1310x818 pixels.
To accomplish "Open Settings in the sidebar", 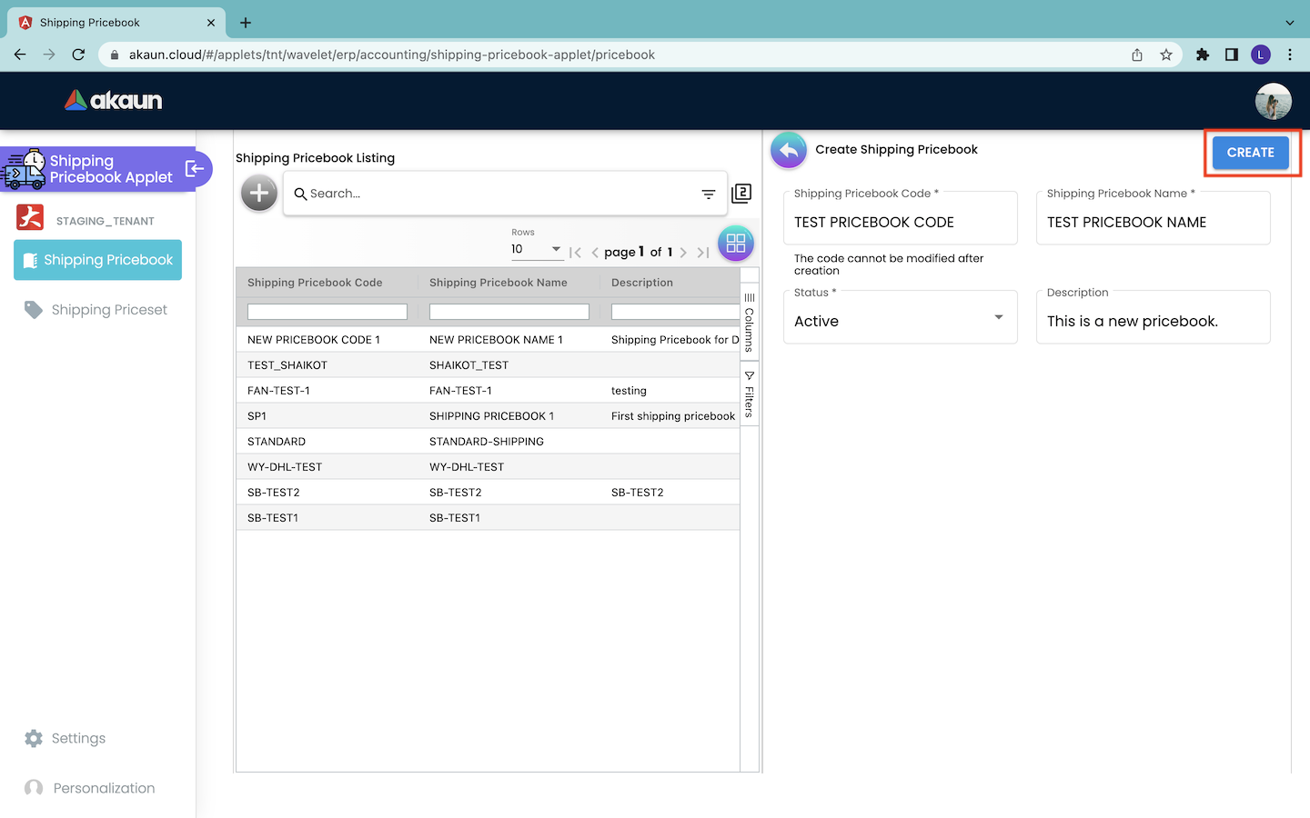I will coord(78,738).
